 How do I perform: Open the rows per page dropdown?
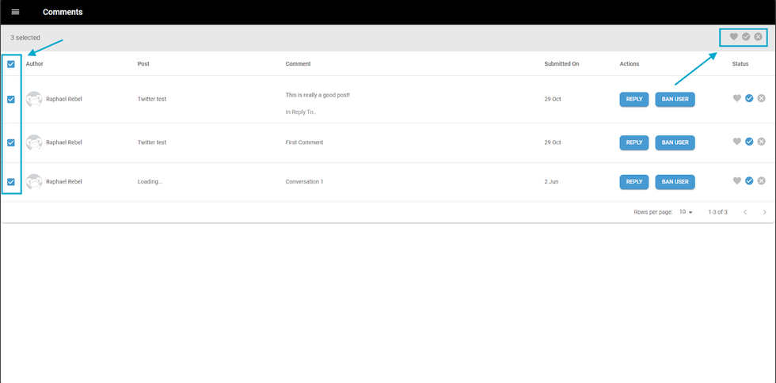click(686, 212)
